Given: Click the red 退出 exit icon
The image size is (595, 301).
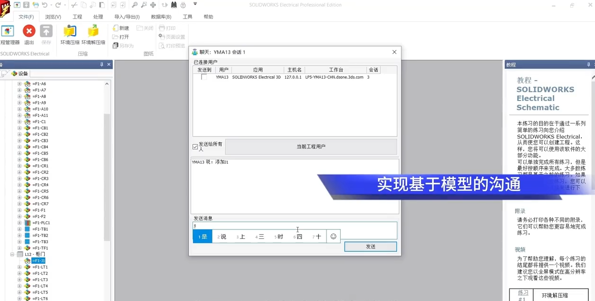Looking at the screenshot, I should [29, 31].
